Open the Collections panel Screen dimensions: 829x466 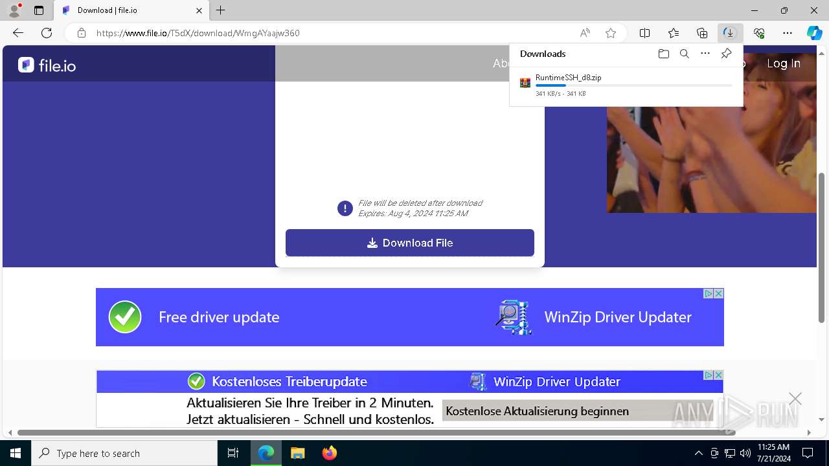pos(702,33)
